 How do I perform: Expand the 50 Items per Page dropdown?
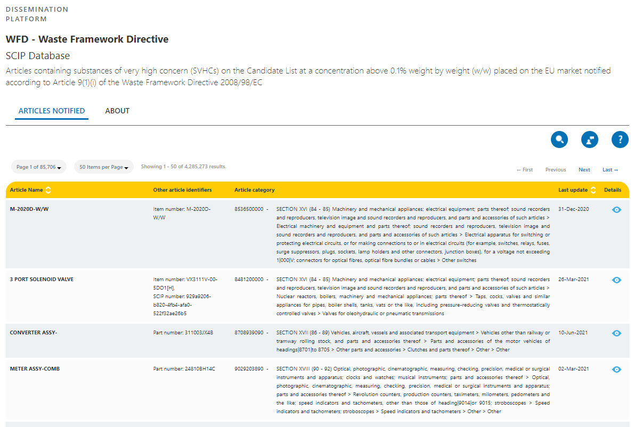[x=104, y=167]
